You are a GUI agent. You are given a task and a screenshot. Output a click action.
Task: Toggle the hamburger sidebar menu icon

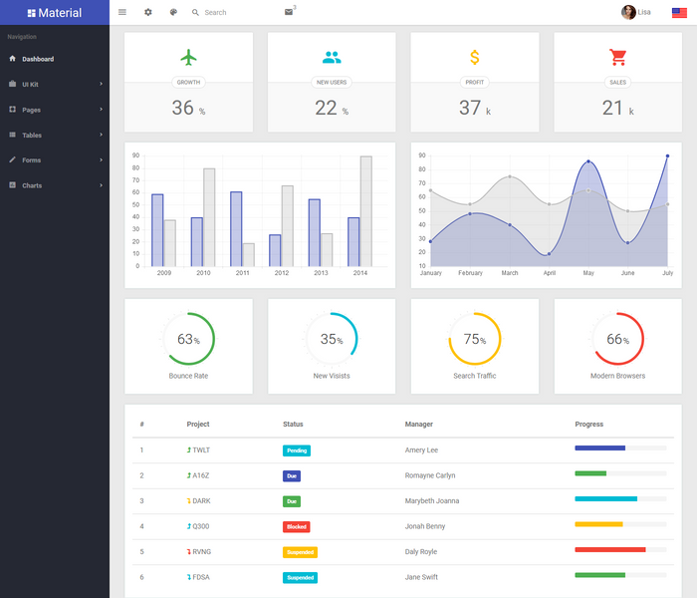click(122, 12)
